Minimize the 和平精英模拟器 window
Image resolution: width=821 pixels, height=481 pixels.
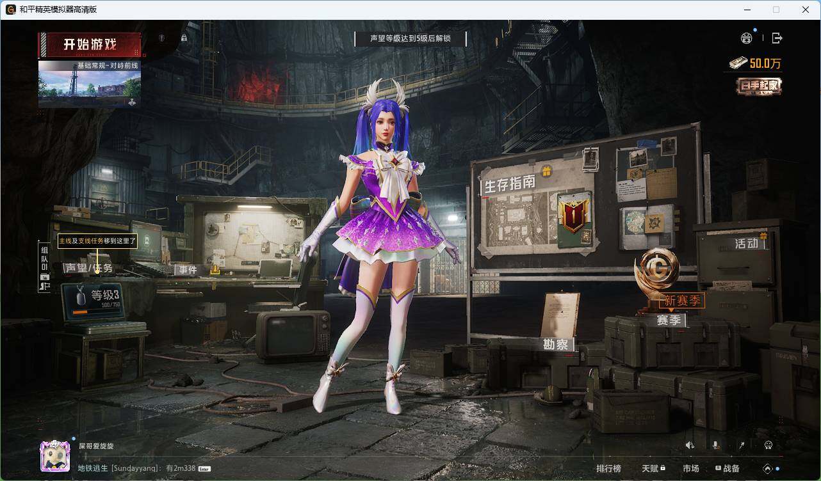(x=747, y=10)
